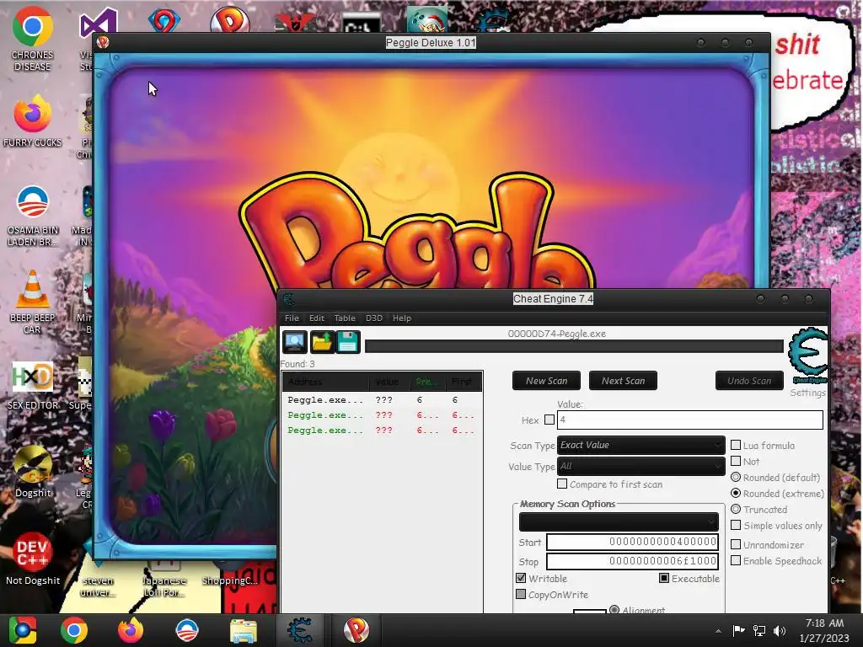The width and height of the screenshot is (863, 647).
Task: Open SEX EDITOR HxD desktop icon
Action: click(x=33, y=385)
